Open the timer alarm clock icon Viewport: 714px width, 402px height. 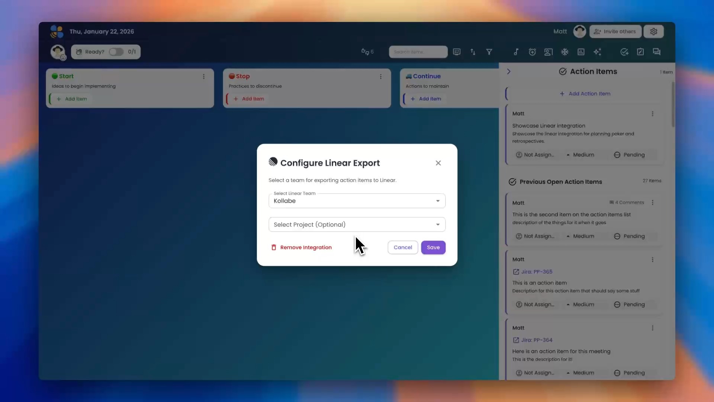point(532,52)
